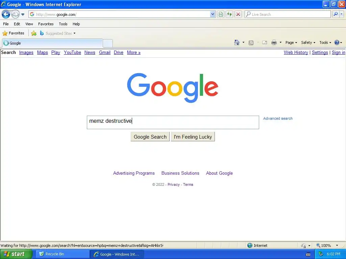Click the system tray network icon

321,254
